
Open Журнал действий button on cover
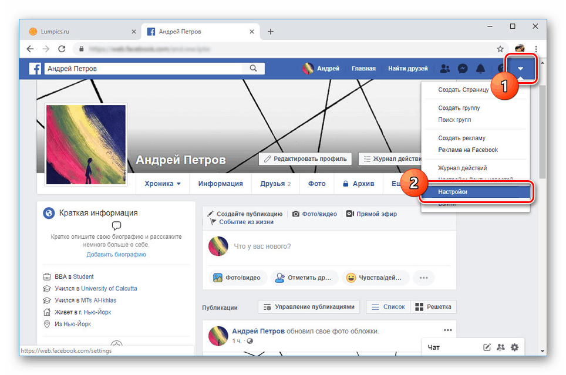(390, 159)
